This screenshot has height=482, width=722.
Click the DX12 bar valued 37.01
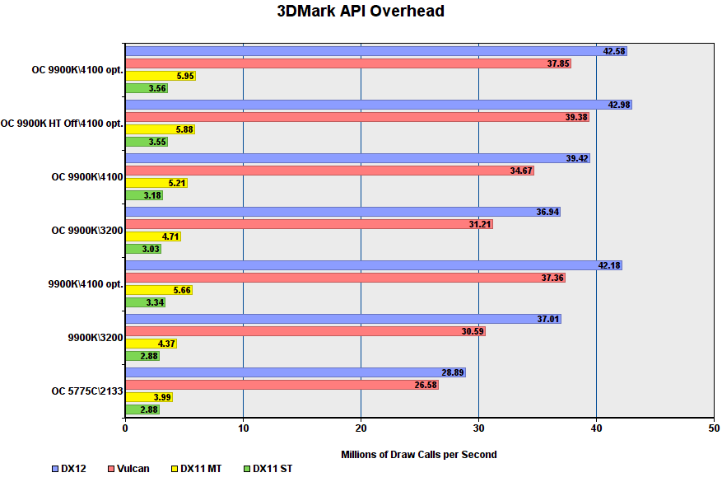(343, 319)
